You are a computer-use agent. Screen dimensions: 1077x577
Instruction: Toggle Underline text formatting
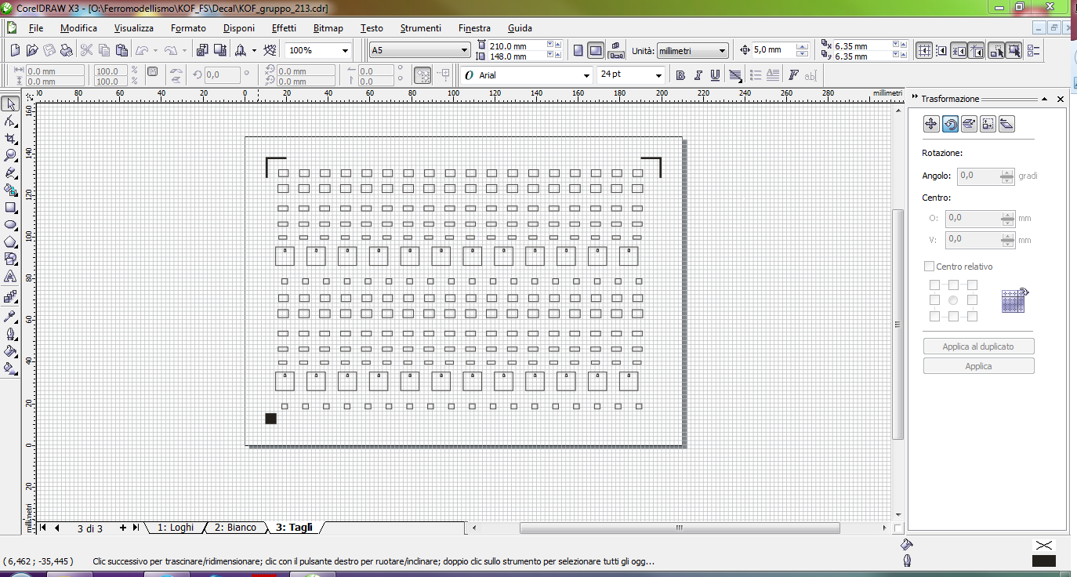(716, 75)
